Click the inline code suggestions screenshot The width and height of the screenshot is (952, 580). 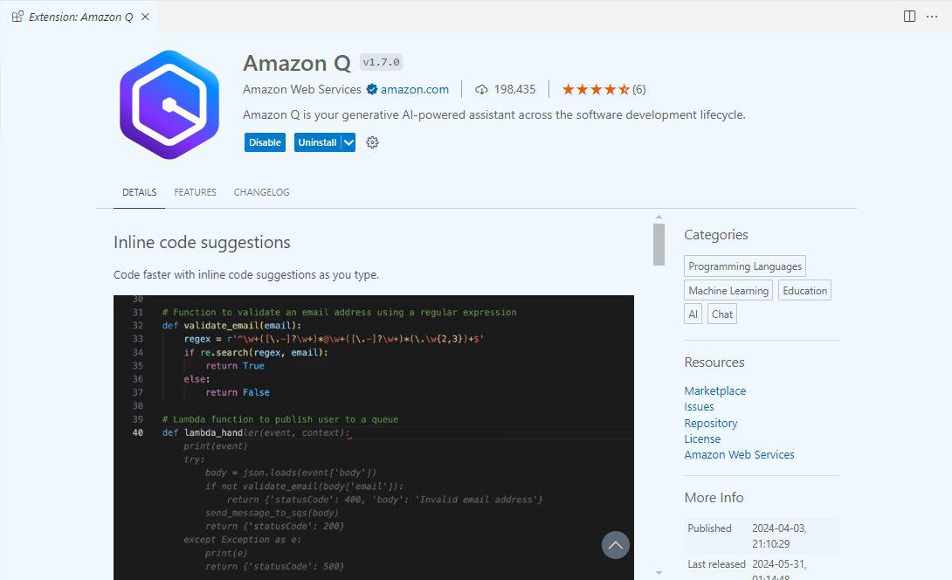pos(374,438)
